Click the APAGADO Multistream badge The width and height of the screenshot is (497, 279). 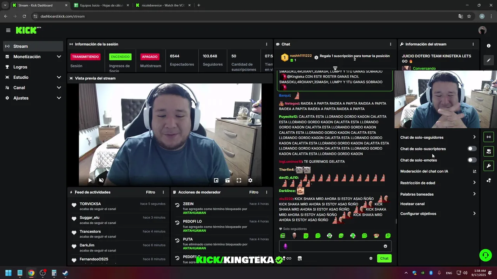149,57
